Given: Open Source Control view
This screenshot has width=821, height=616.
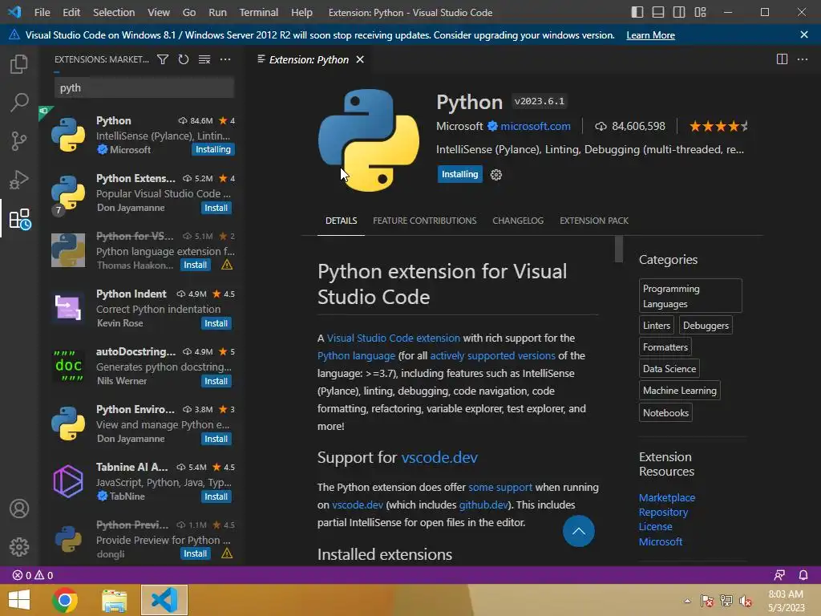Looking at the screenshot, I should click(19, 141).
